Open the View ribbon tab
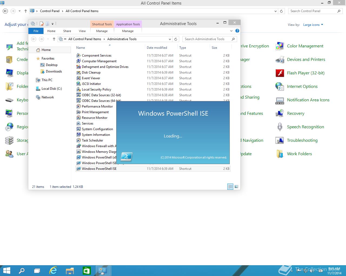The width and height of the screenshot is (346, 276). point(82,31)
